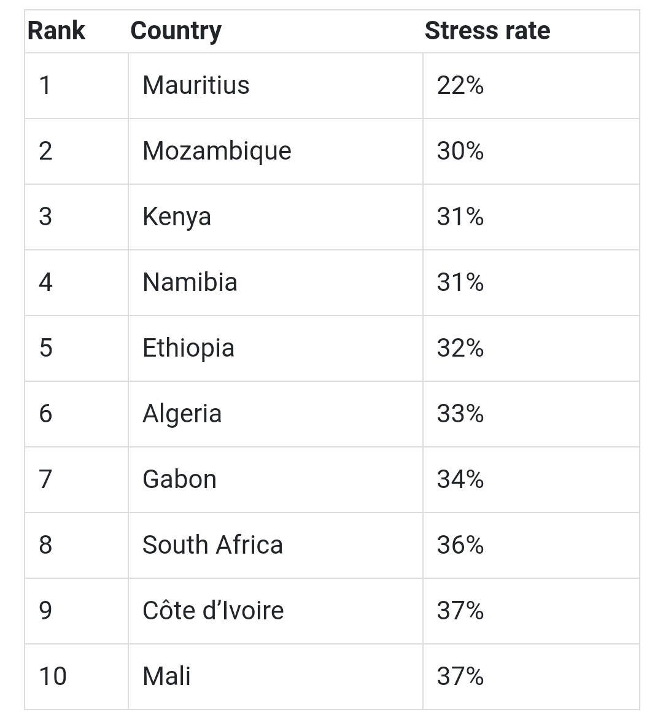Screen dimensions: 663x720
Task: Click rank number 10 cell
Action: [x=53, y=676]
